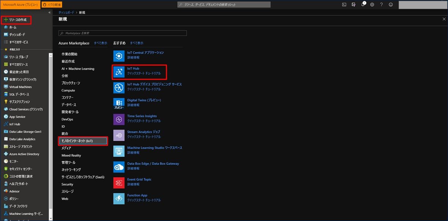Click the IoT Hub デバイス プロビジョニング サービス icon
The width and height of the screenshot is (448, 221).
pyautogui.click(x=119, y=88)
